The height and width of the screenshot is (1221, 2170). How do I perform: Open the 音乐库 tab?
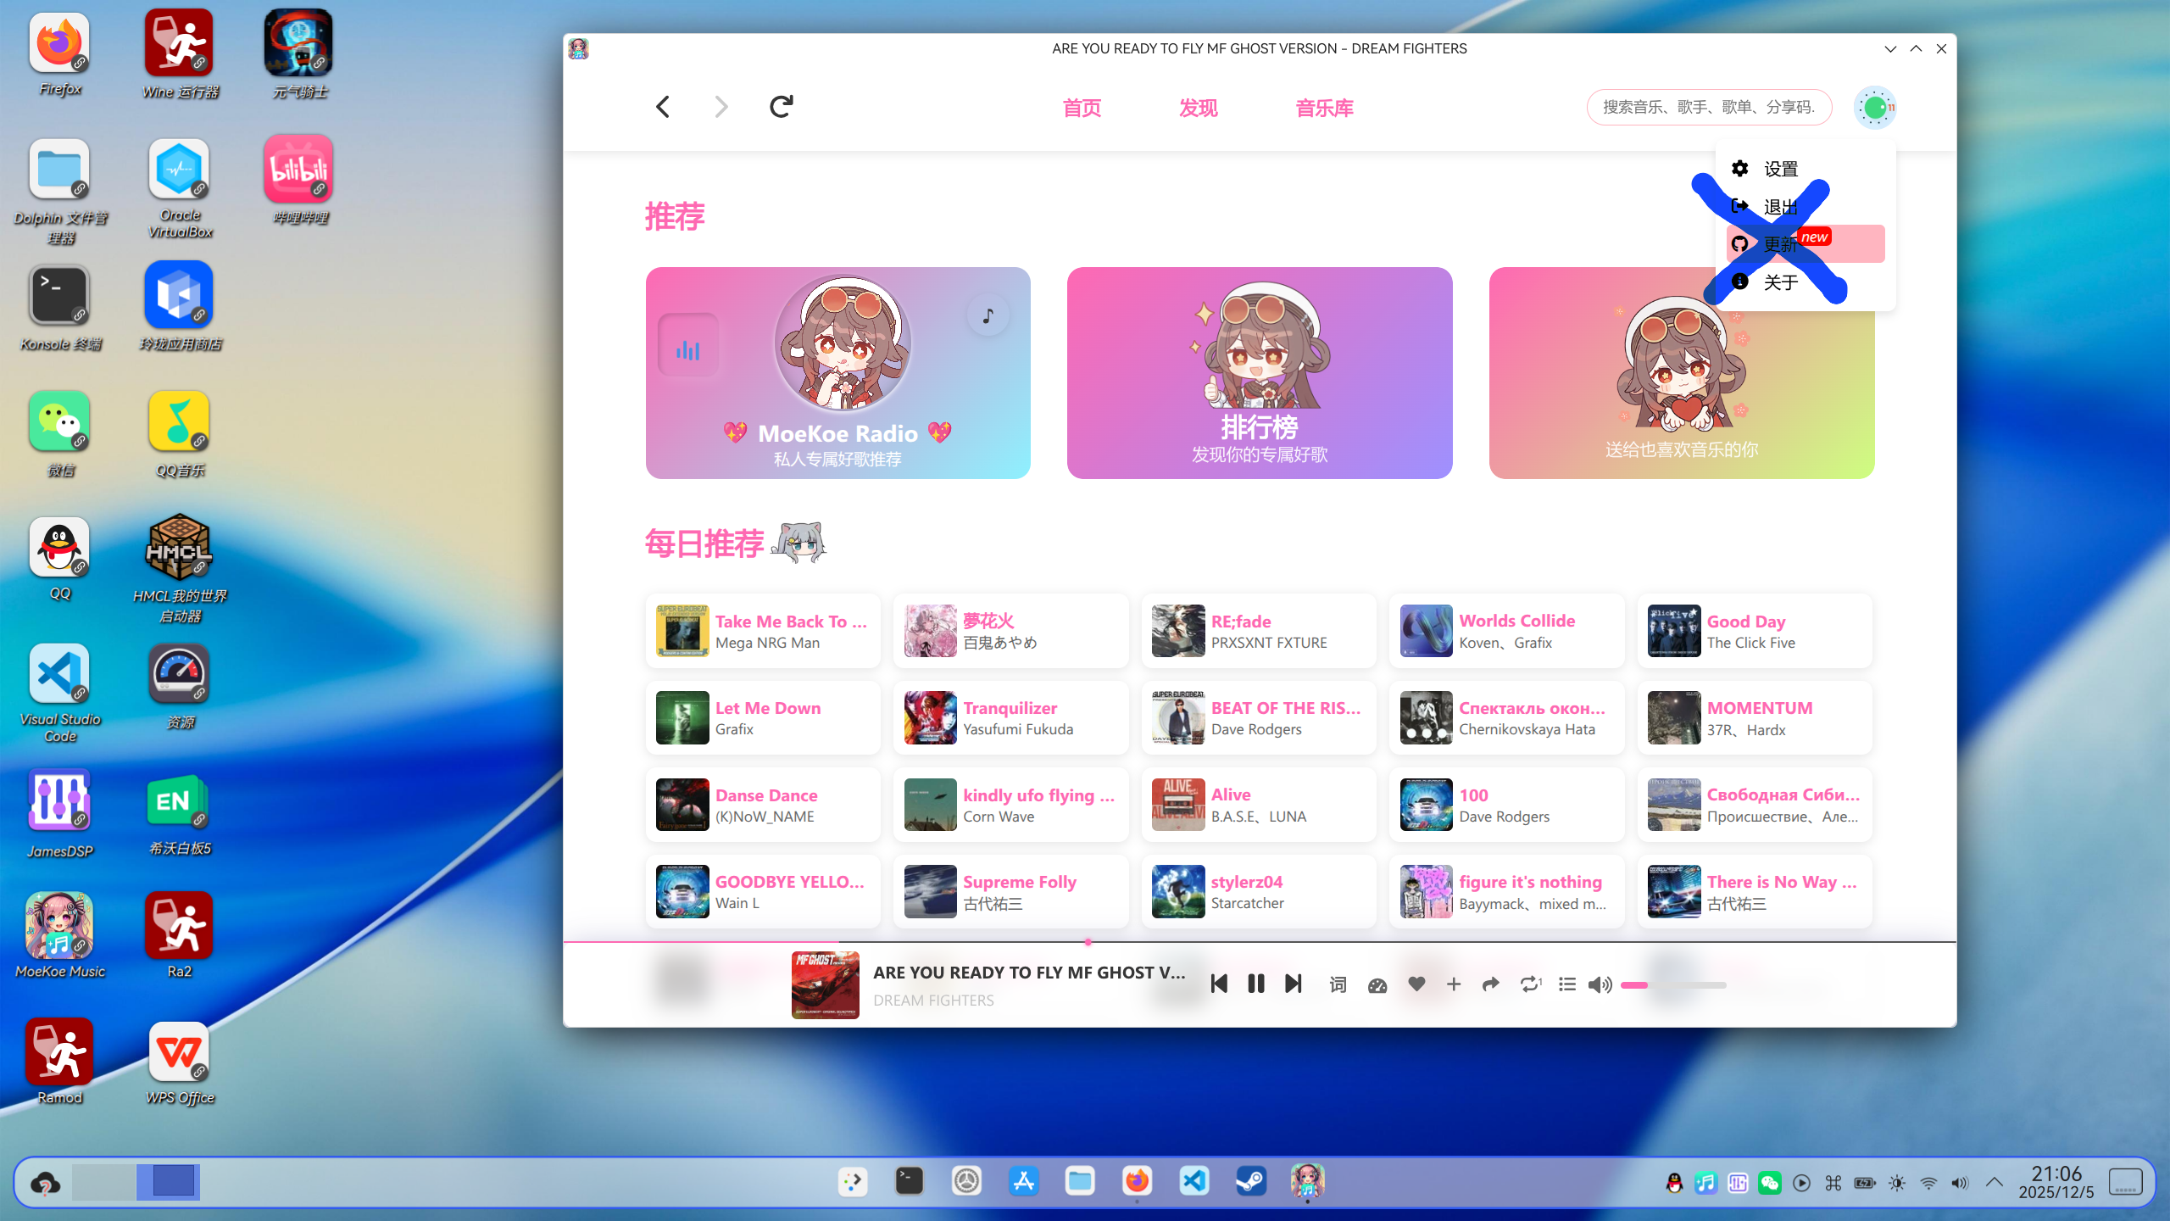click(1324, 108)
